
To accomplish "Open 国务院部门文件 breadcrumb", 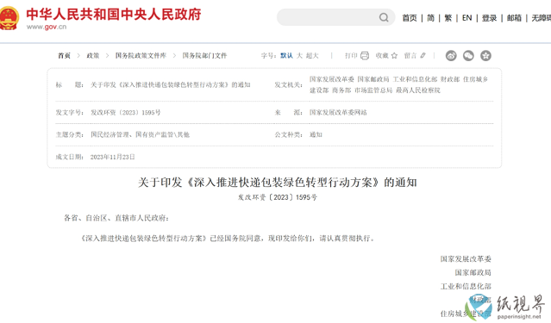I will (204, 55).
